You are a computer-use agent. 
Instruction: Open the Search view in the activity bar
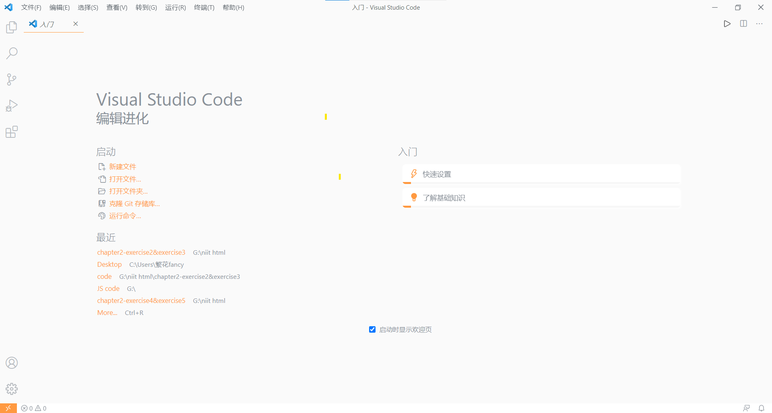pos(12,53)
